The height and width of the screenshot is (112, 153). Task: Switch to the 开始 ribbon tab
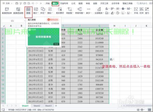(x=47, y=3)
